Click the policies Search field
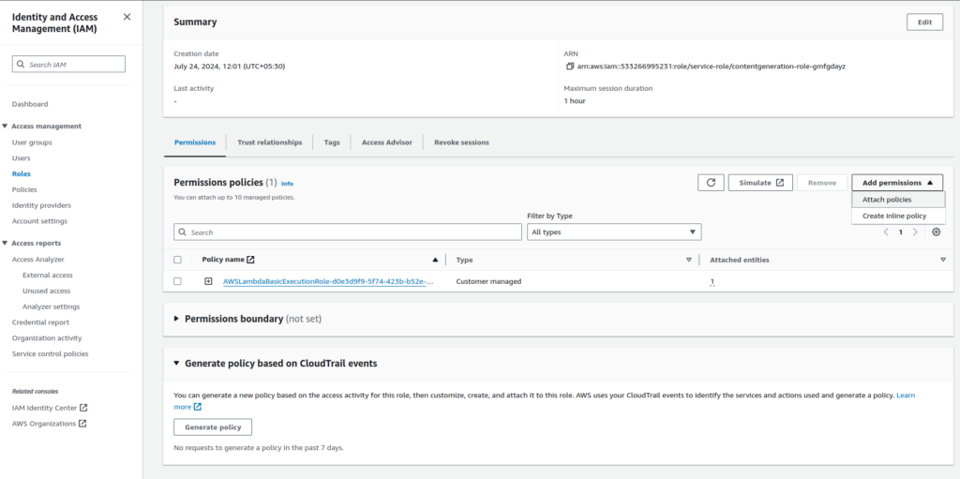The image size is (960, 479). click(348, 232)
